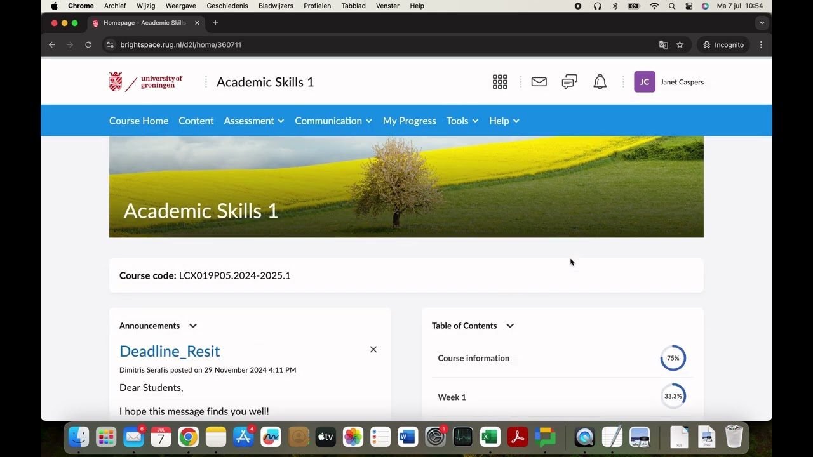The height and width of the screenshot is (457, 813).
Task: Open My Progress in the navbar
Action: tap(409, 121)
